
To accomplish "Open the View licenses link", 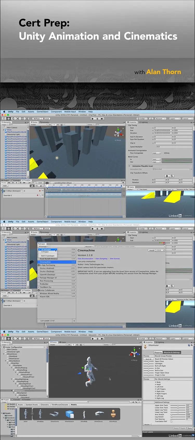I will coord(115,259).
